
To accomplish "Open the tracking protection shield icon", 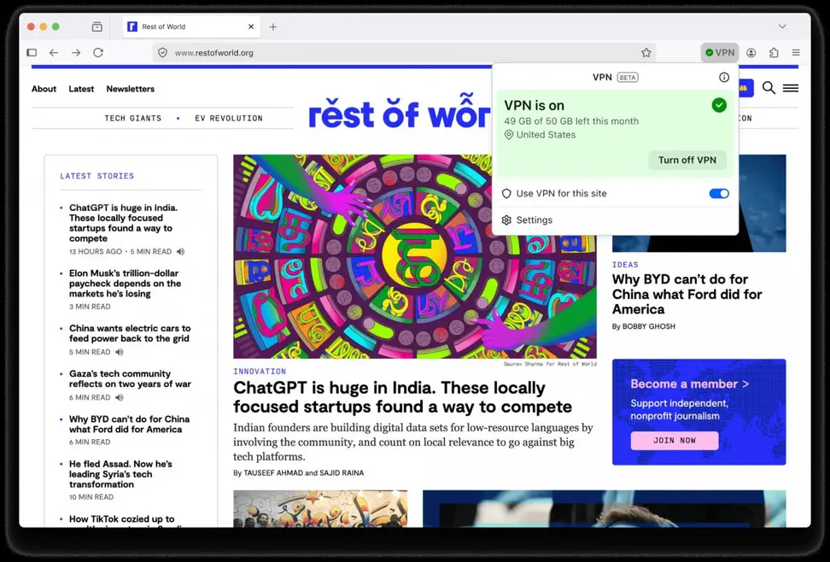I will [x=163, y=52].
